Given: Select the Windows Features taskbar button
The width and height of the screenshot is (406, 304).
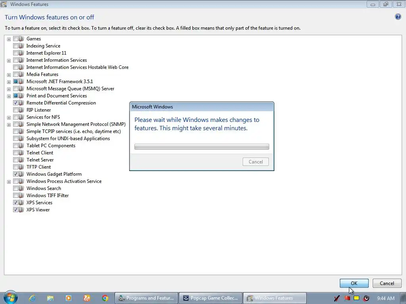Looking at the screenshot, I should 275,298.
